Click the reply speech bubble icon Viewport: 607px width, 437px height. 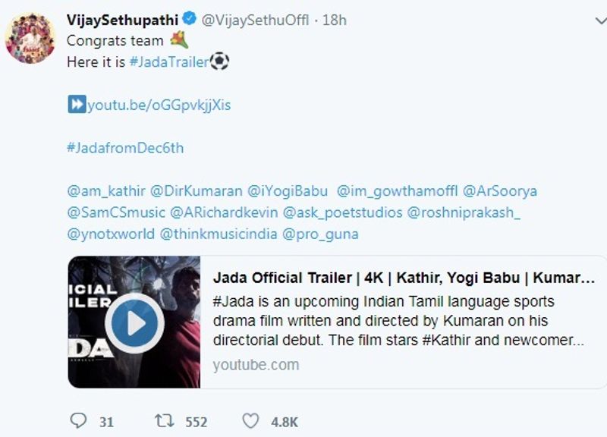[79, 420]
